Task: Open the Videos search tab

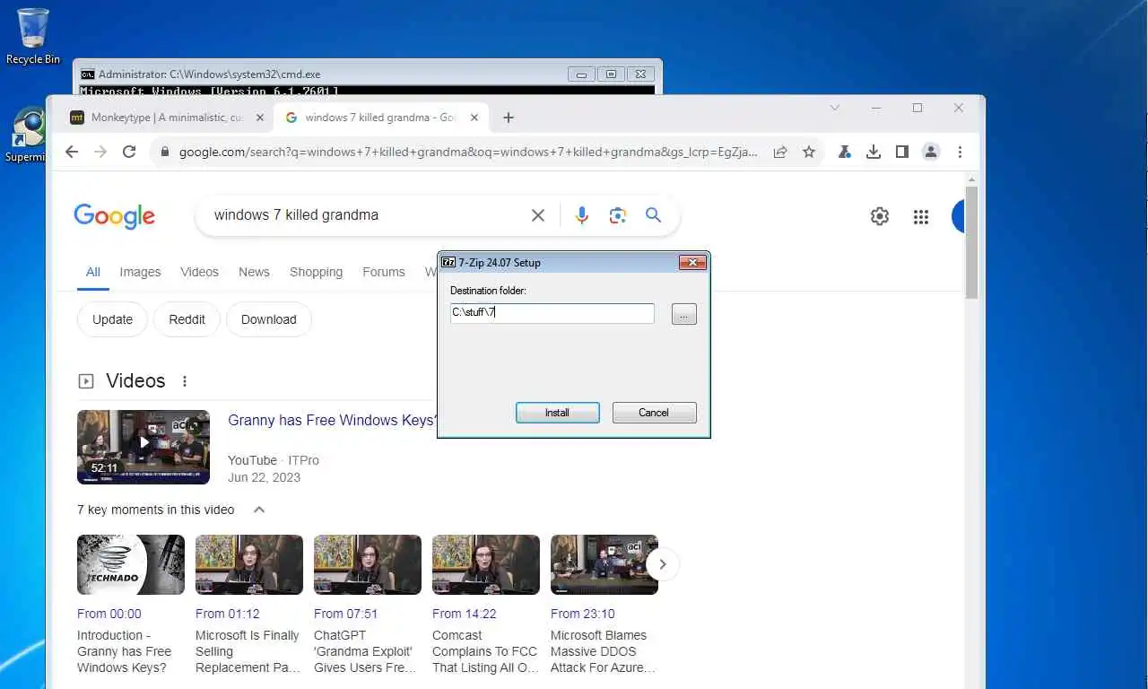Action: (x=199, y=272)
